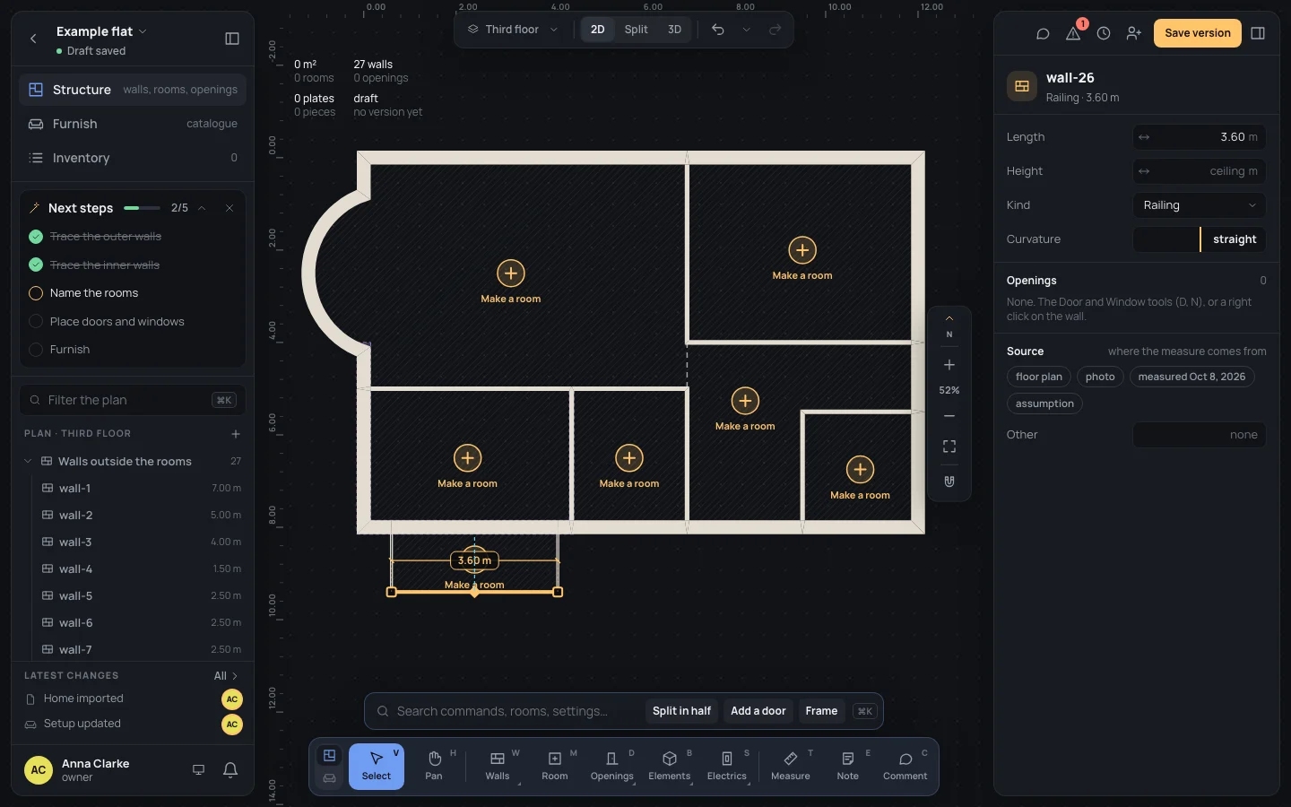Toggle the snapping magnet
This screenshot has width=1291, height=807.
tap(949, 482)
